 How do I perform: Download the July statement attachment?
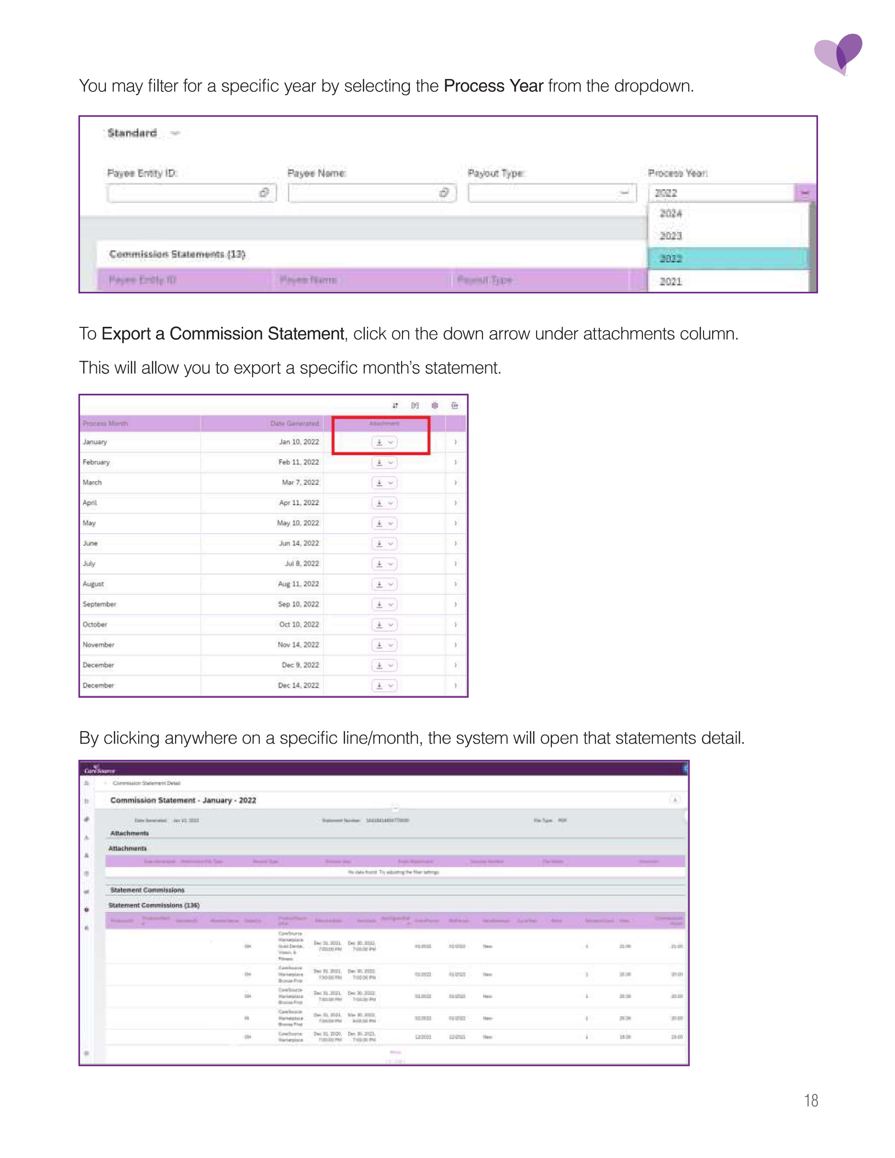(379, 564)
